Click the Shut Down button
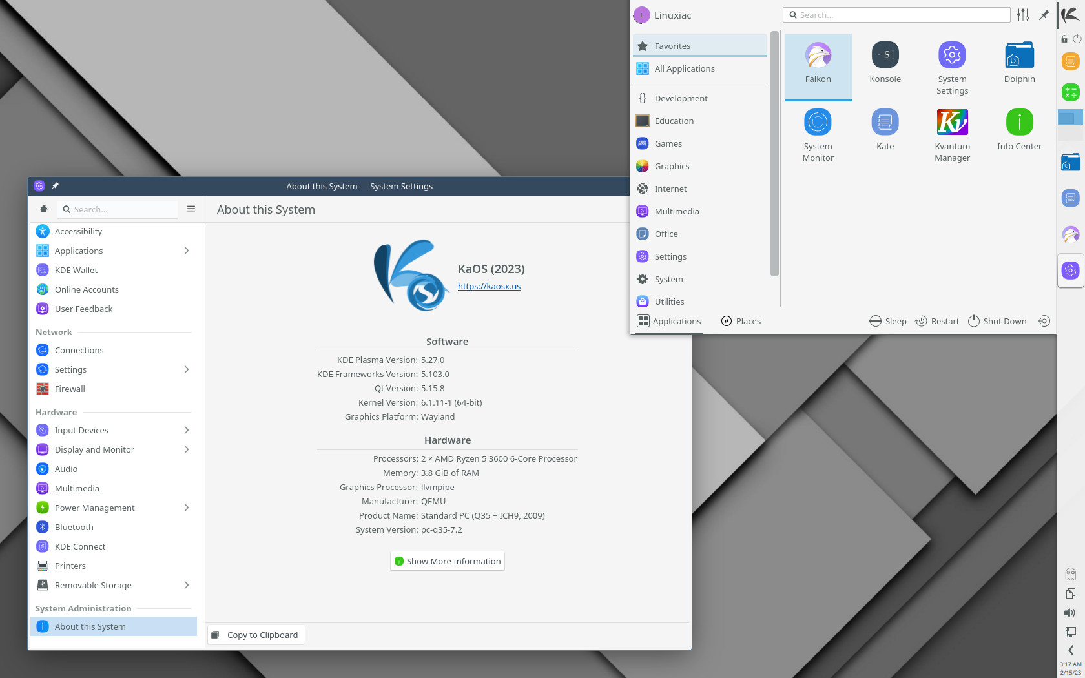 click(x=997, y=321)
